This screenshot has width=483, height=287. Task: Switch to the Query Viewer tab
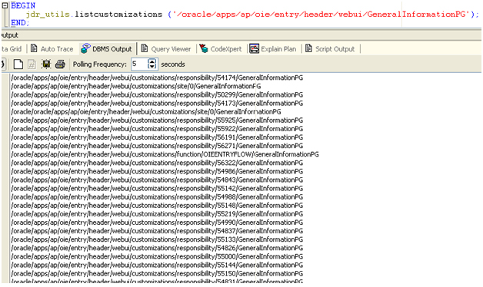[x=166, y=49]
